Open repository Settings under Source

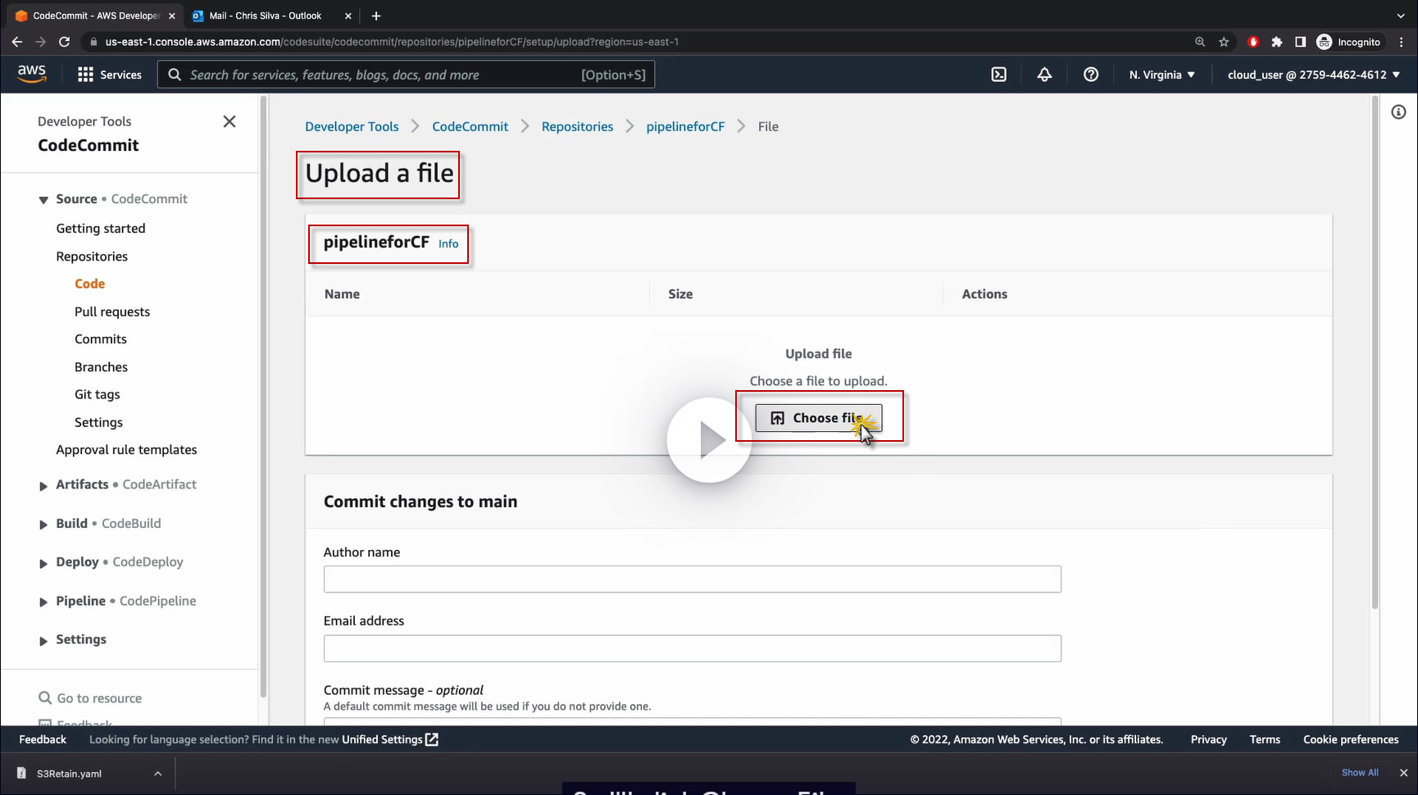coord(99,423)
